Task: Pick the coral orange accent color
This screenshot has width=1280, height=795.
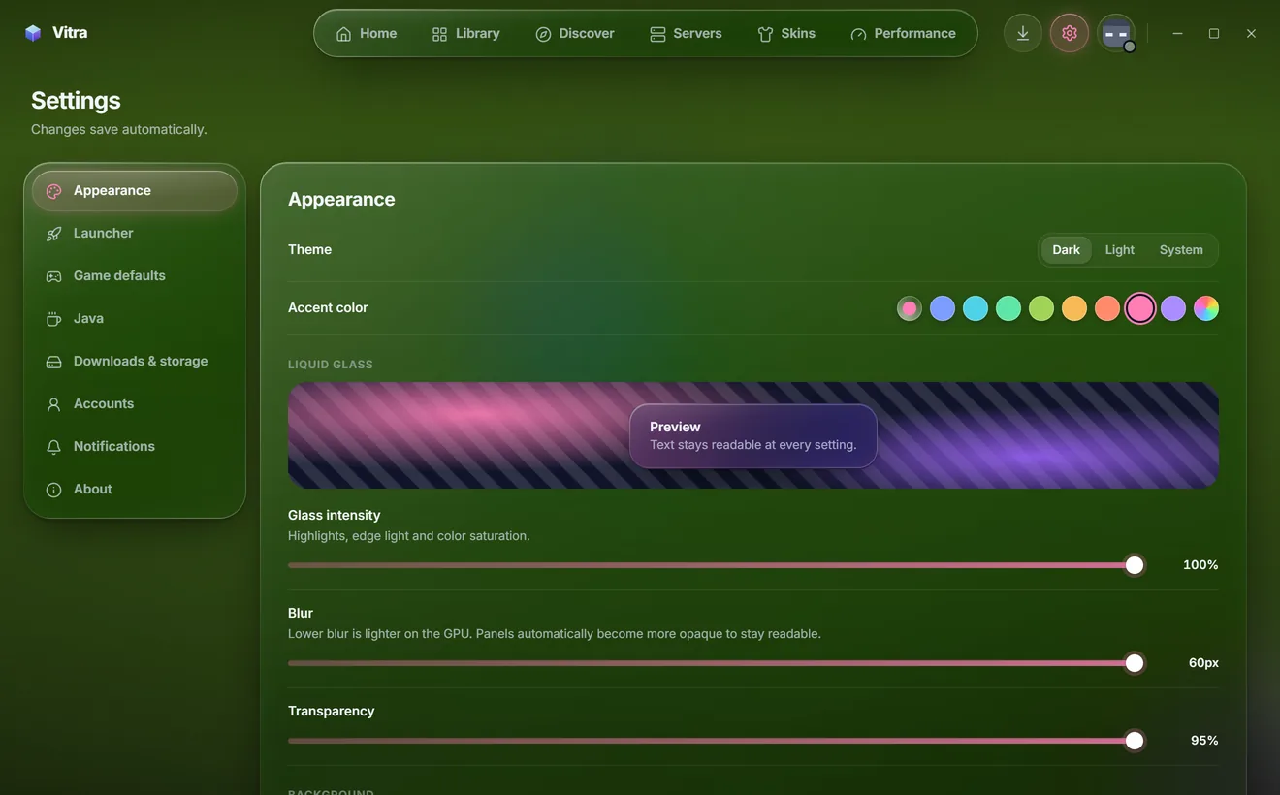Action: coord(1107,308)
